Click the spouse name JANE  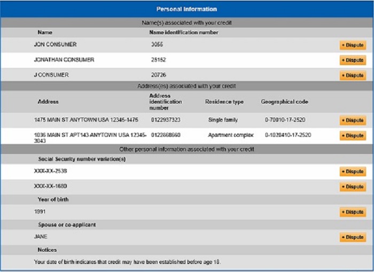[41, 237]
